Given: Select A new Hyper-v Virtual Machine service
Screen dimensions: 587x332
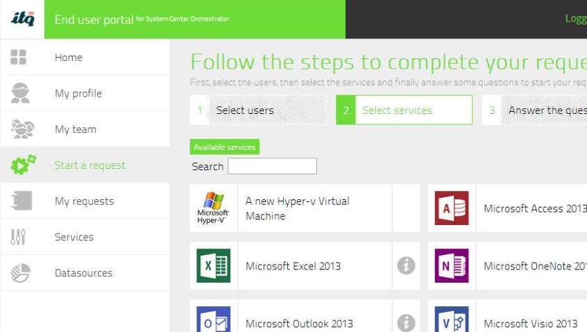Looking at the screenshot, I should pyautogui.click(x=305, y=208).
